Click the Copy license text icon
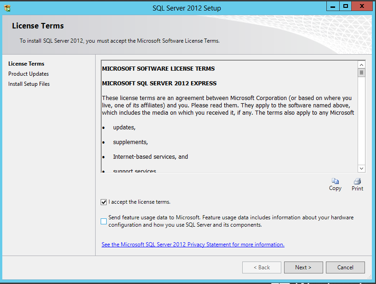This screenshot has height=284, width=376. coord(335,181)
